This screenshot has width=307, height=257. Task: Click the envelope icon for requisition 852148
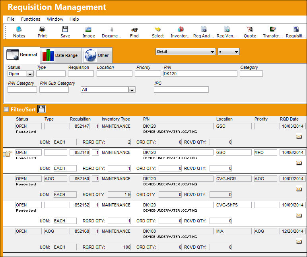point(299,163)
